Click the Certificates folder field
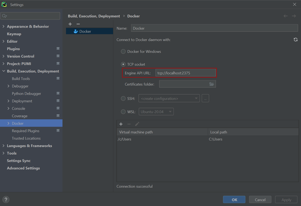The image size is (301, 206). point(187,84)
